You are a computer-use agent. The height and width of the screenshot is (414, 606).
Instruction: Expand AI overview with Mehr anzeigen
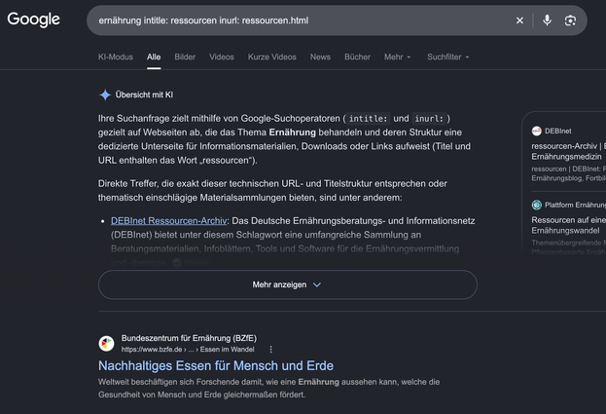click(288, 284)
